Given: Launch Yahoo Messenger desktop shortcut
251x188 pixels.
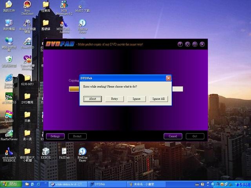Looking at the screenshot, I should click(27, 63).
